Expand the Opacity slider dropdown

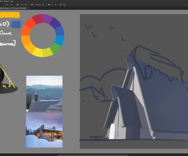click(x=15, y=5)
